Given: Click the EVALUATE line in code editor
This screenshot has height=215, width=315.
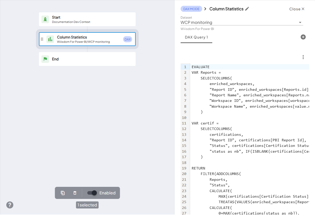Looking at the screenshot, I should (x=200, y=67).
